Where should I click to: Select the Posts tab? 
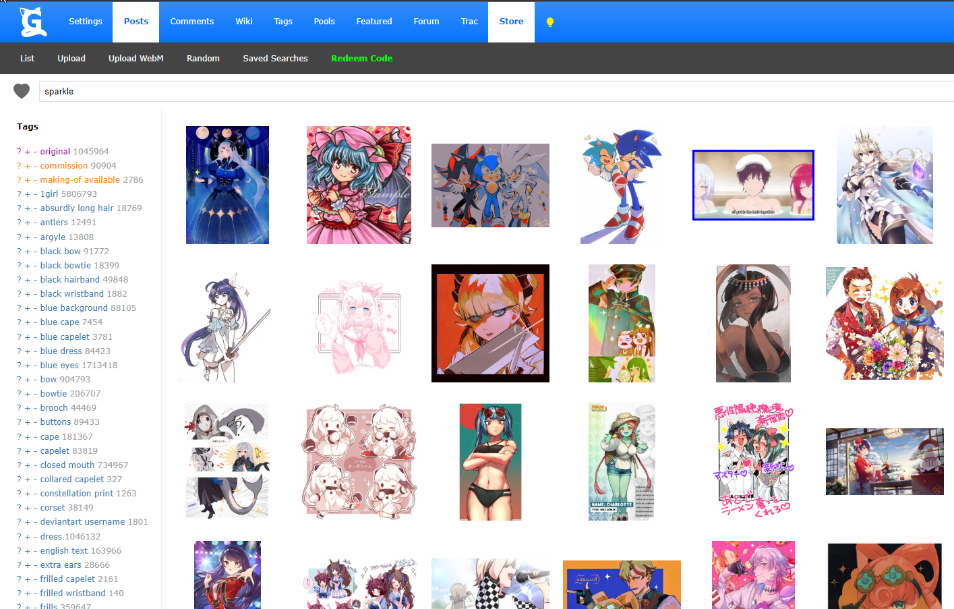pos(136,22)
